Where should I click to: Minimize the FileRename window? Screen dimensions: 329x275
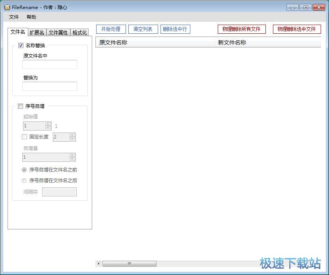(292, 8)
